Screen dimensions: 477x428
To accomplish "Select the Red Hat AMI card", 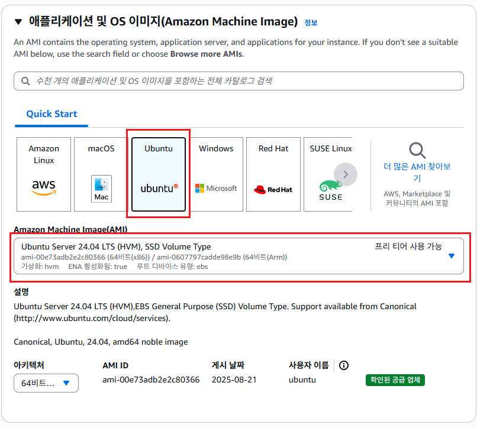I will click(273, 174).
